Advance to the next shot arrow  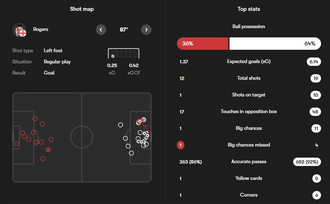click(146, 30)
